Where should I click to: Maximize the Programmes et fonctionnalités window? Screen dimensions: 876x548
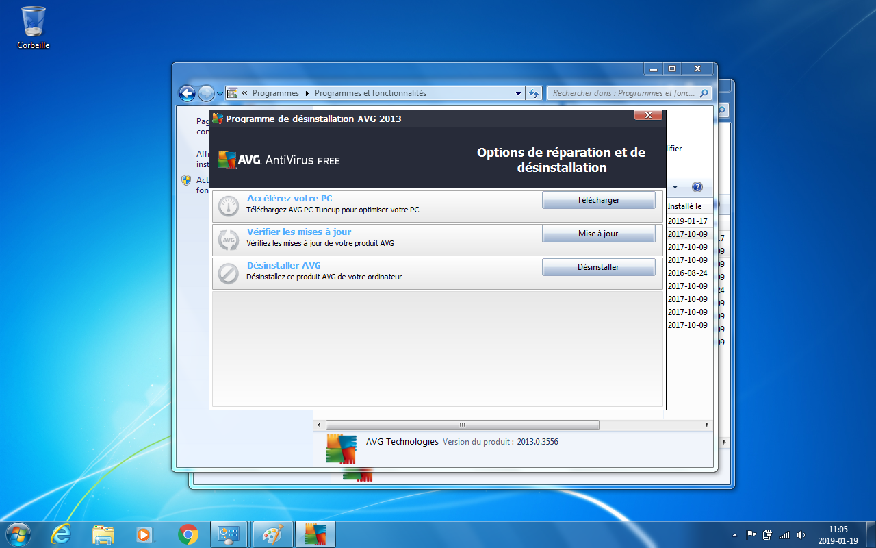click(x=672, y=69)
